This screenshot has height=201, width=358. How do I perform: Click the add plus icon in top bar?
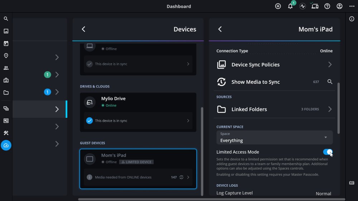click(278, 6)
